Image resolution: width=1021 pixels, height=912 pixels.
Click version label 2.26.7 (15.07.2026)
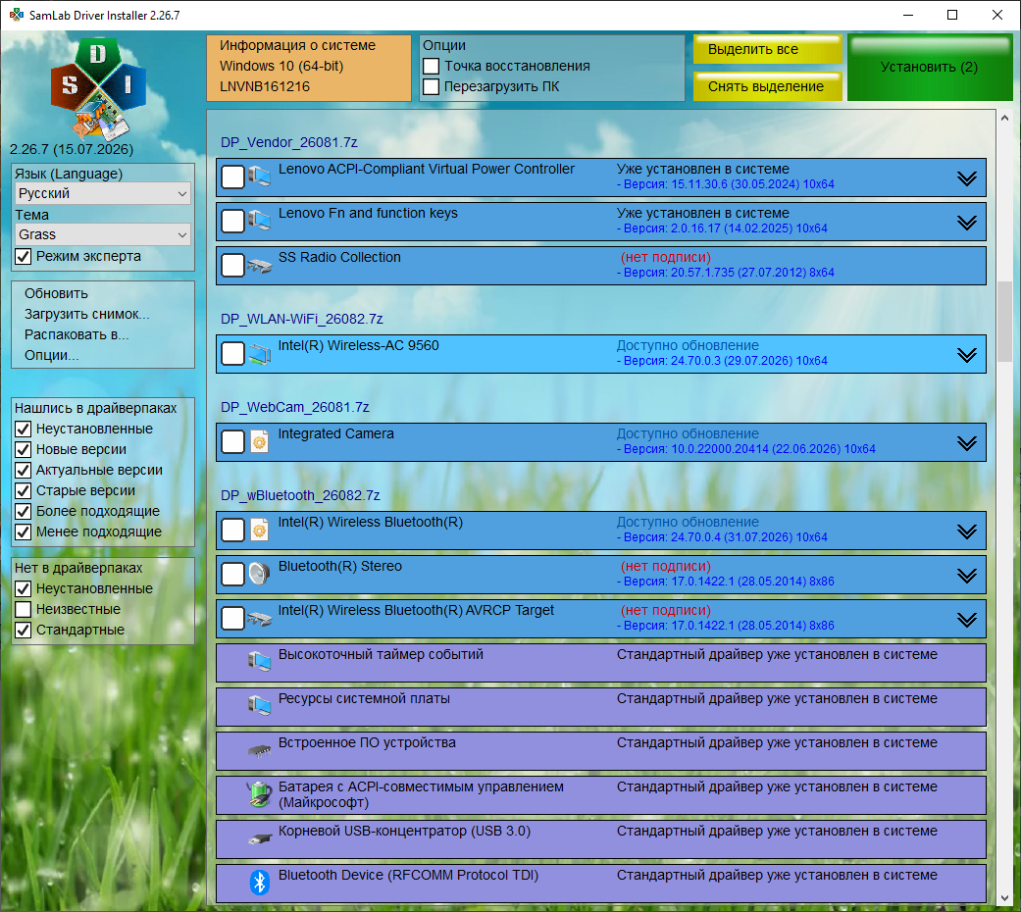[72, 149]
